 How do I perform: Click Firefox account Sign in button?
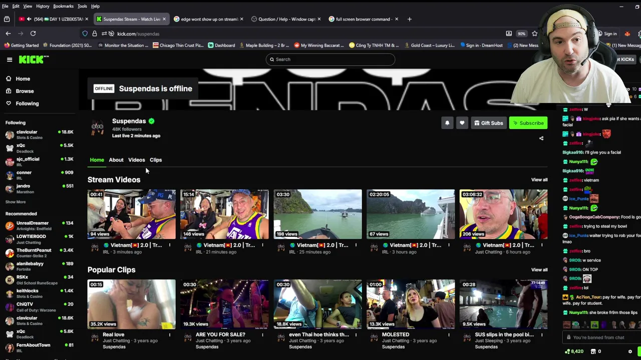pyautogui.click(x=606, y=34)
